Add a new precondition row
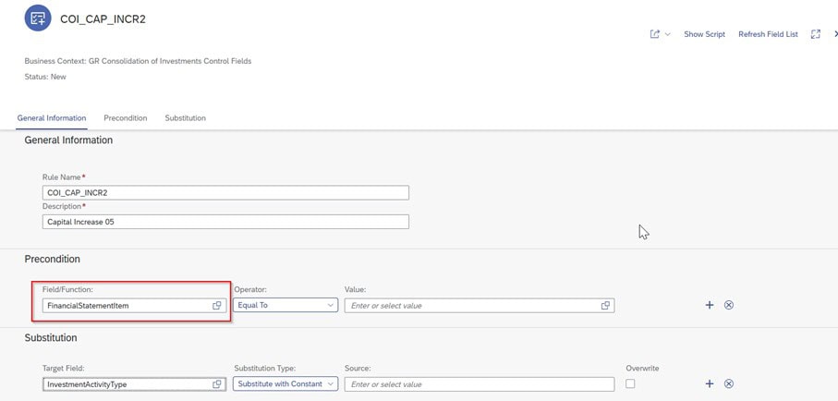This screenshot has height=401, width=838. click(x=710, y=305)
